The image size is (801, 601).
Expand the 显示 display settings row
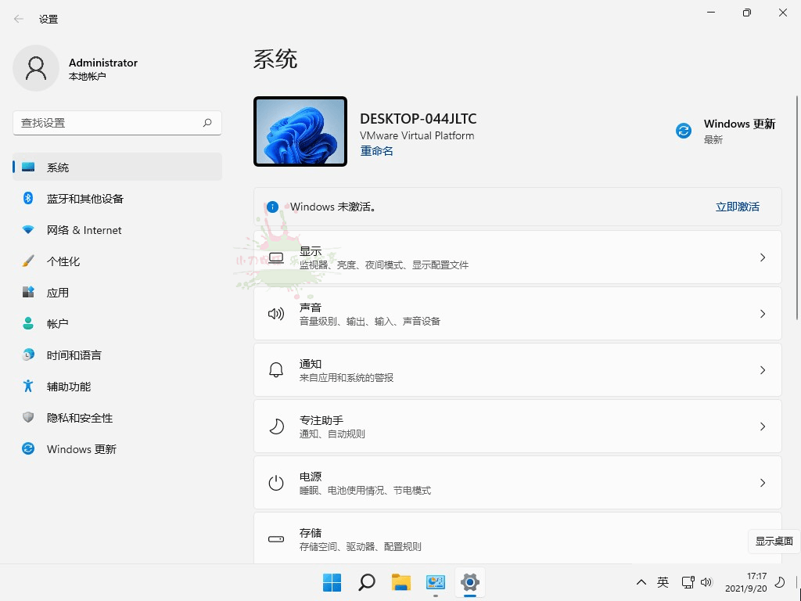tap(517, 257)
